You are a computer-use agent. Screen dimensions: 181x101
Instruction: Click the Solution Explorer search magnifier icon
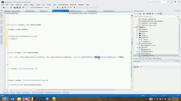click(178, 17)
